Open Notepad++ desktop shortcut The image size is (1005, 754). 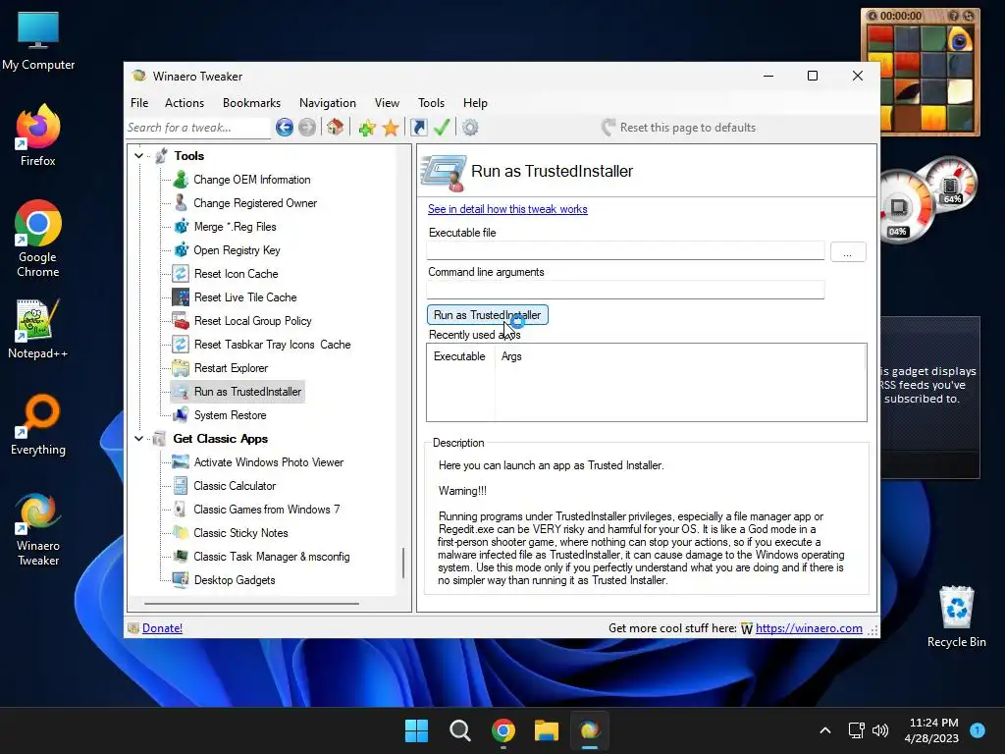(38, 328)
